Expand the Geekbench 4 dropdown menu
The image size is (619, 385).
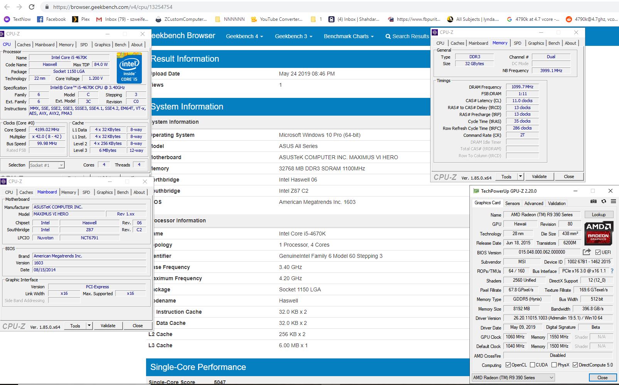click(244, 36)
